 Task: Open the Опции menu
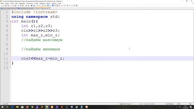pyautogui.click(x=36, y=3)
